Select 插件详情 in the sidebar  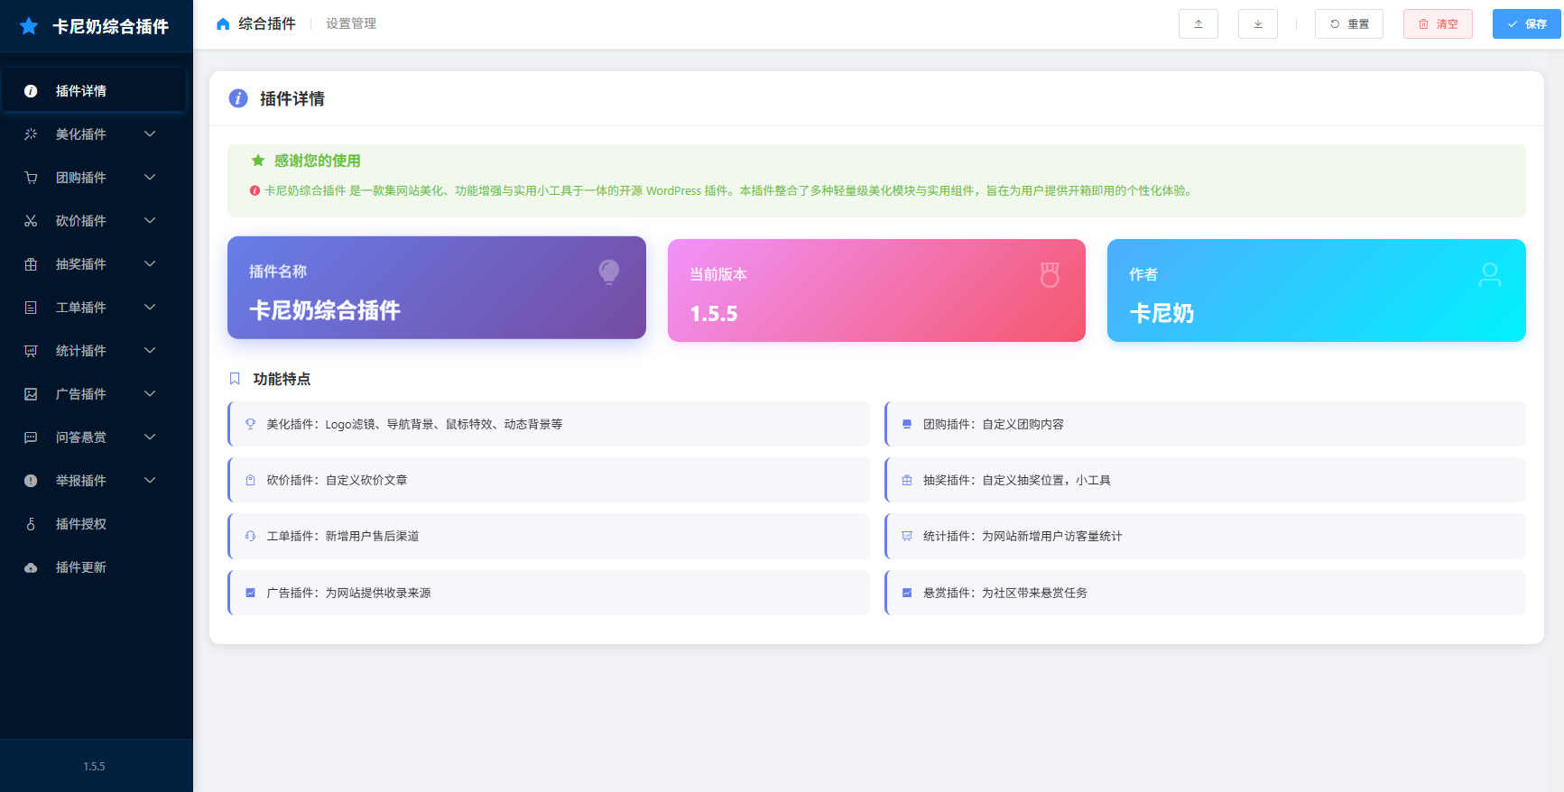pyautogui.click(x=81, y=91)
